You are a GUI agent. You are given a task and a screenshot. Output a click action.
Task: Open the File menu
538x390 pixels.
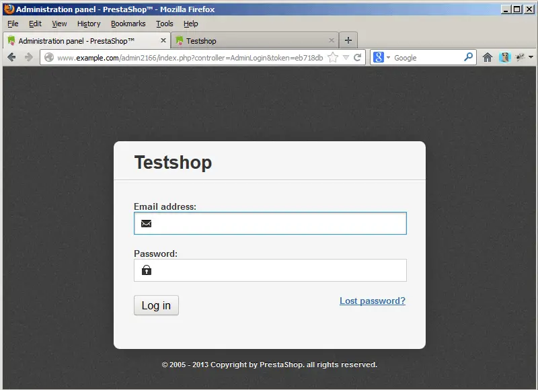13,24
